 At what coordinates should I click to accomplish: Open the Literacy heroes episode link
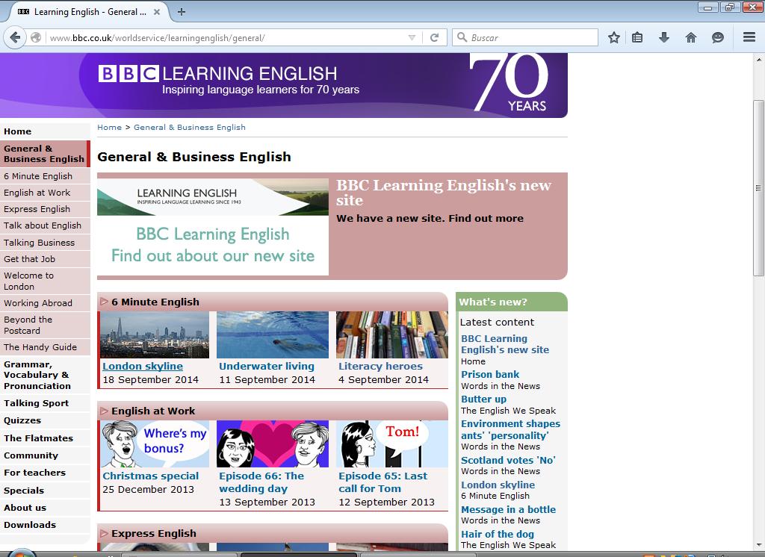tap(380, 366)
